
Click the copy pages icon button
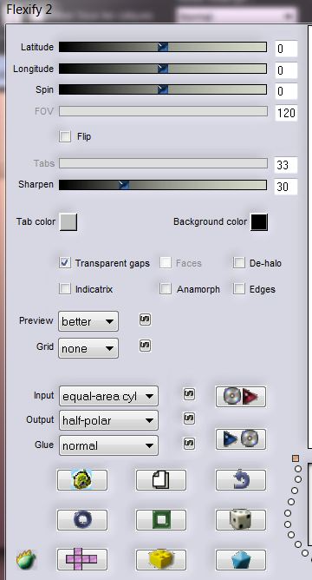point(161,480)
